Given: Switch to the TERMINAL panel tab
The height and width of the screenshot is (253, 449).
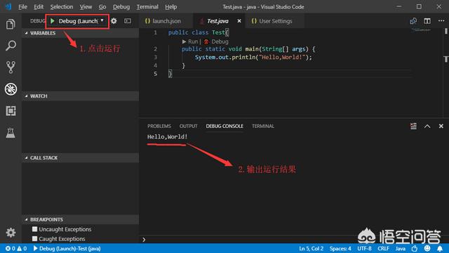Looking at the screenshot, I should coord(263,126).
